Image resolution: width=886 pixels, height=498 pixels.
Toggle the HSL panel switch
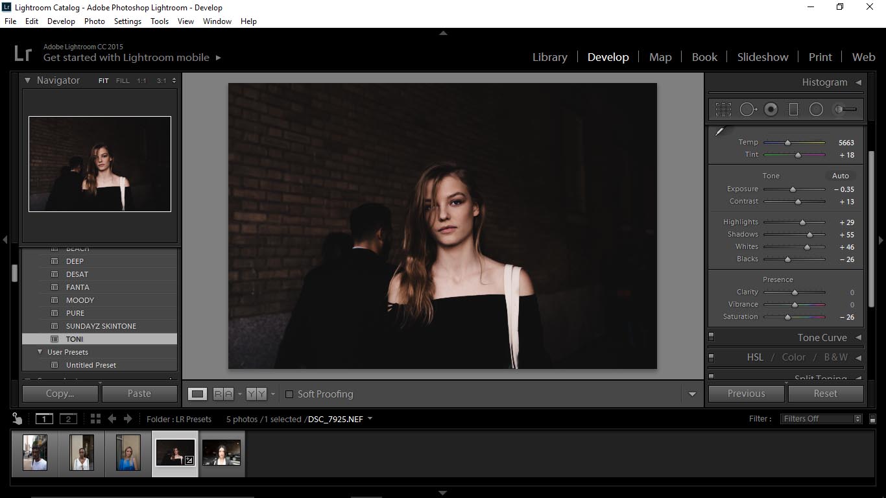pos(711,357)
